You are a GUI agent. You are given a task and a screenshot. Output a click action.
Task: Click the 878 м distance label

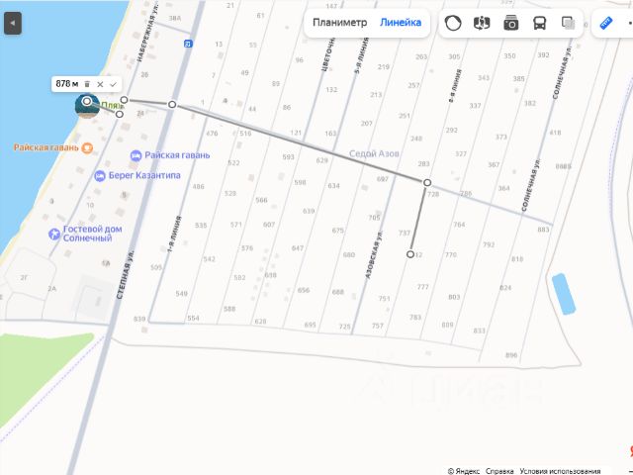click(x=66, y=83)
